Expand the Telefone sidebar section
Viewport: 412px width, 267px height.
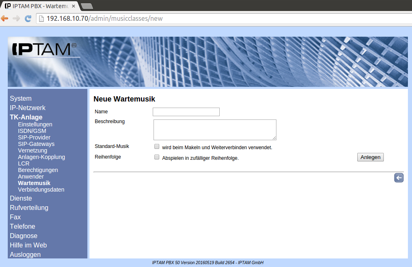click(x=22, y=227)
